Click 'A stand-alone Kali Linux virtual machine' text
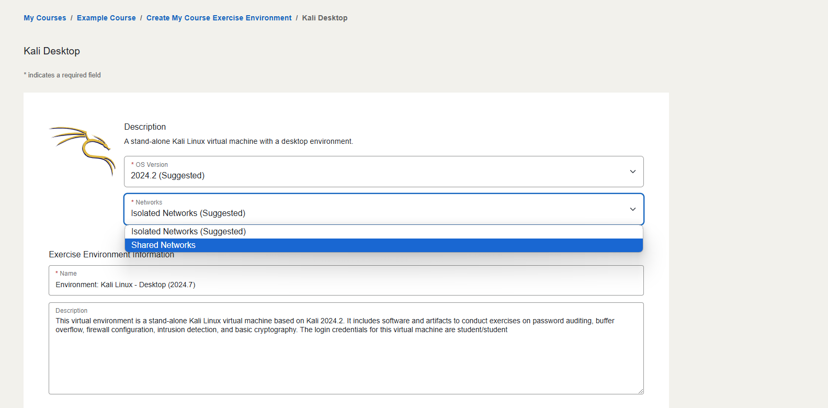This screenshot has height=408, width=828. [x=239, y=141]
